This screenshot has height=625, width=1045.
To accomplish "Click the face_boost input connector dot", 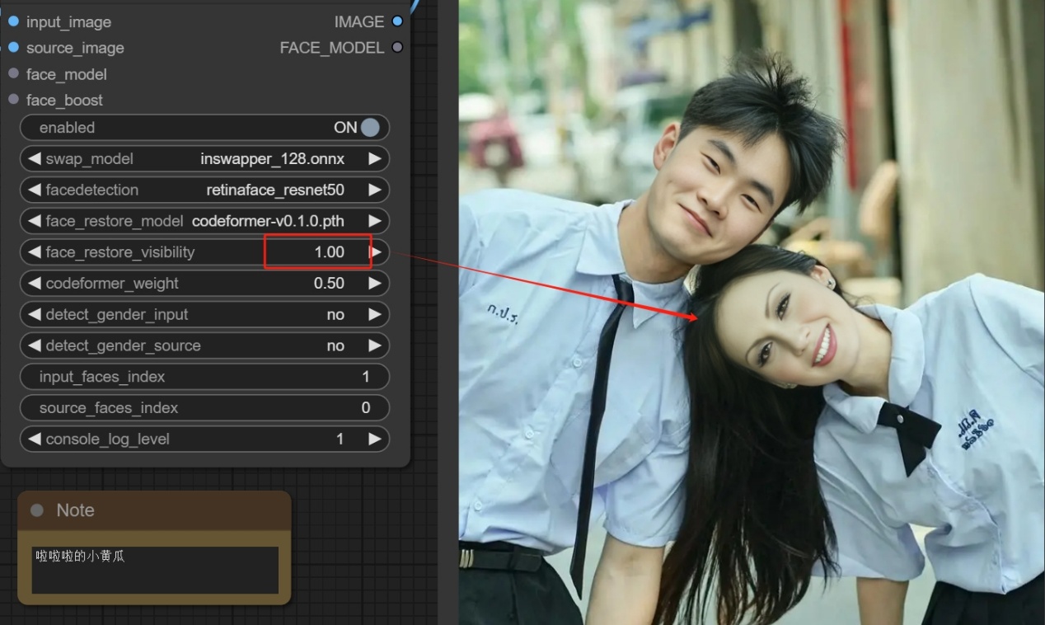I will pyautogui.click(x=13, y=100).
